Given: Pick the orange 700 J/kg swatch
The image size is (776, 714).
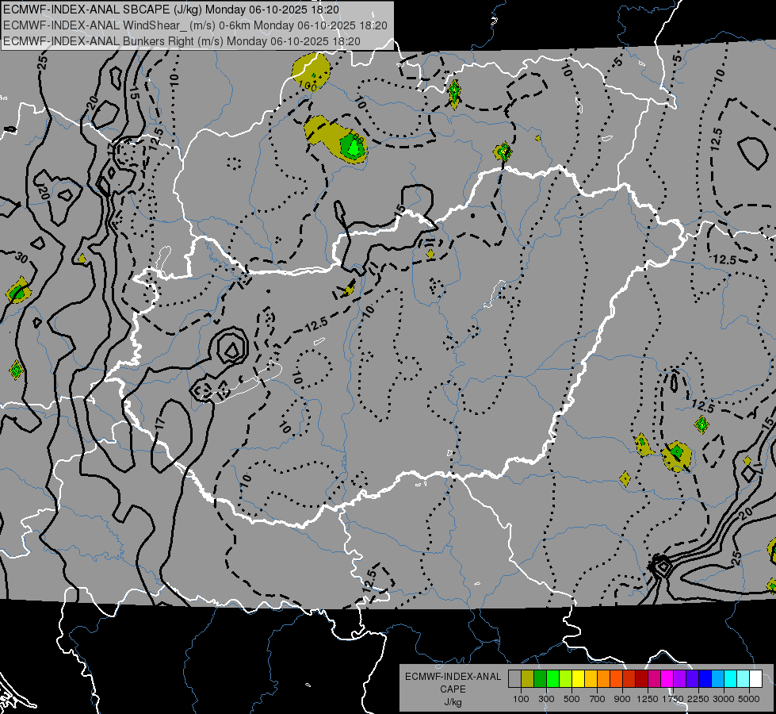Looking at the screenshot, I should (x=604, y=679).
